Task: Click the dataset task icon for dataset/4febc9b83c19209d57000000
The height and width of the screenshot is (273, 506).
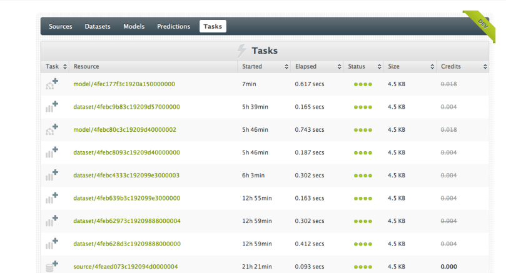Action: point(51,107)
